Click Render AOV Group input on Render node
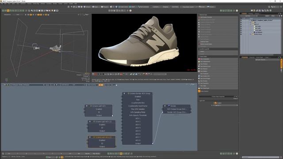Screen dimensions: 283x159 (163, 112)
